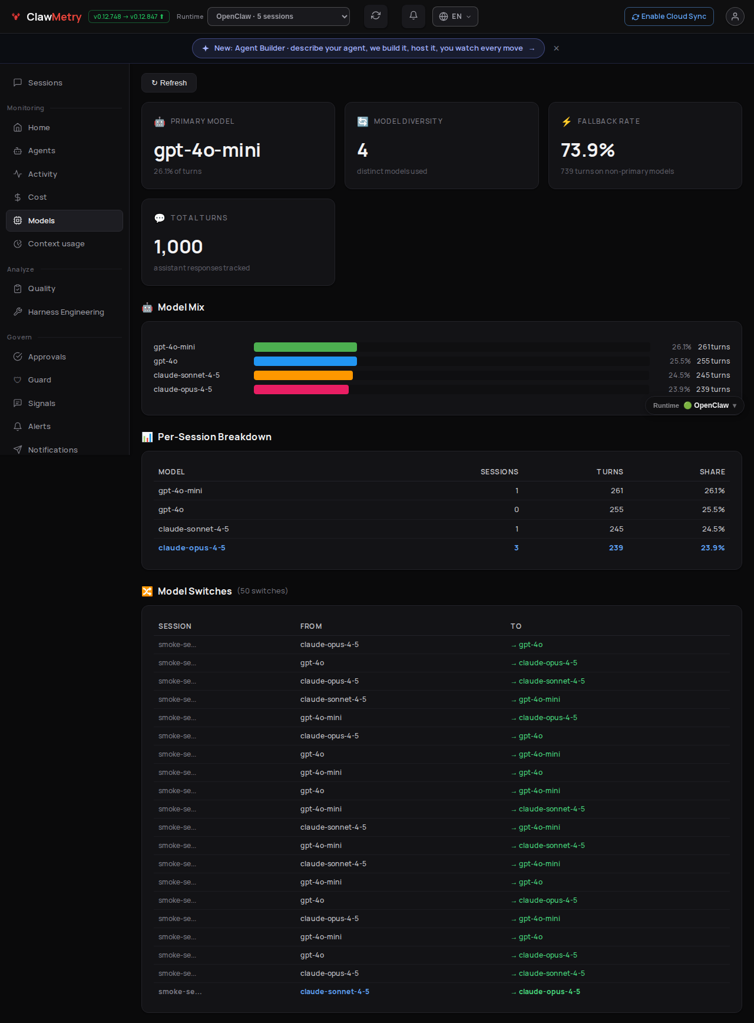Click the ClawMetry logo icon
Screen dimensions: 754x1023
coord(16,16)
